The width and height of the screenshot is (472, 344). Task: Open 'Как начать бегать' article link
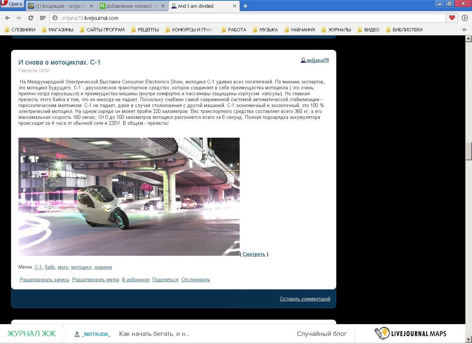[154, 334]
